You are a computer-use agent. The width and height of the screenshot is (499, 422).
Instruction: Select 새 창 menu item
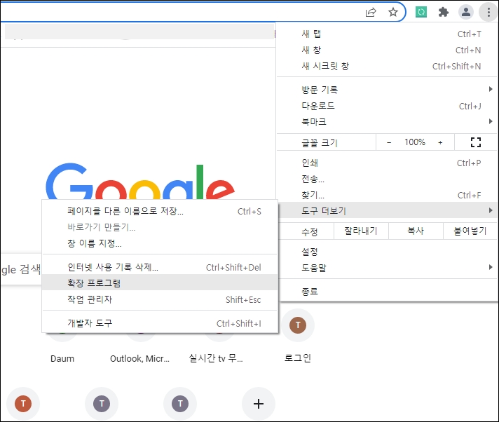pyautogui.click(x=387, y=50)
